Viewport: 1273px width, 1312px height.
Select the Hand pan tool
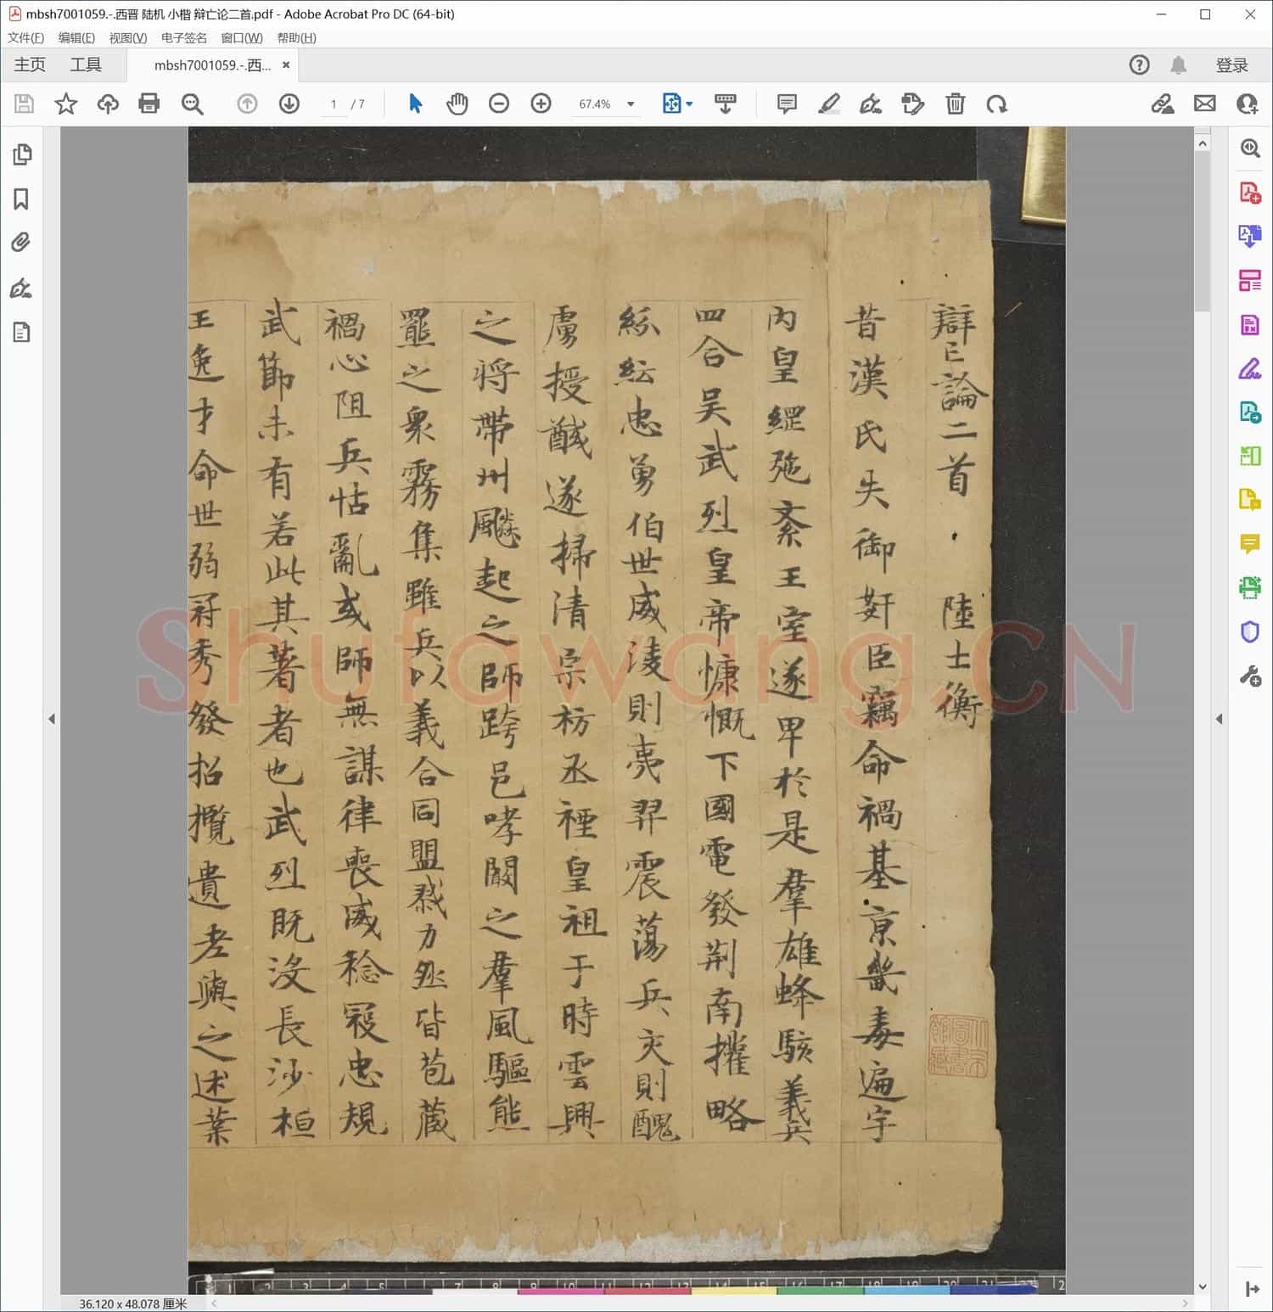click(457, 104)
